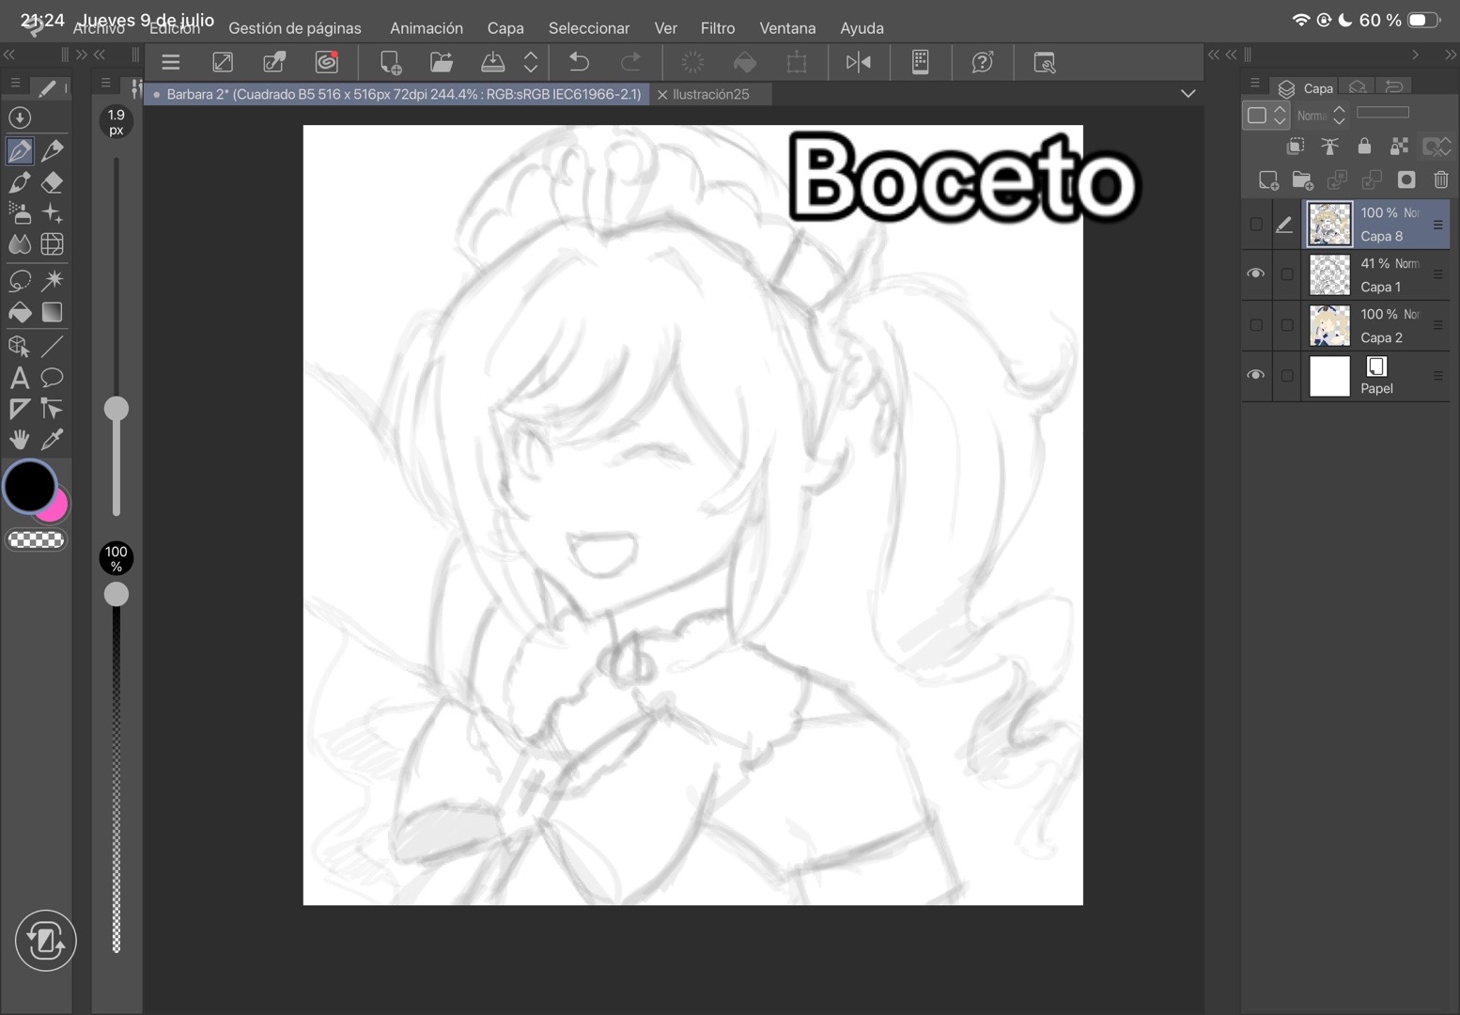Open the Ver menu
The width and height of the screenshot is (1460, 1015).
tap(666, 28)
